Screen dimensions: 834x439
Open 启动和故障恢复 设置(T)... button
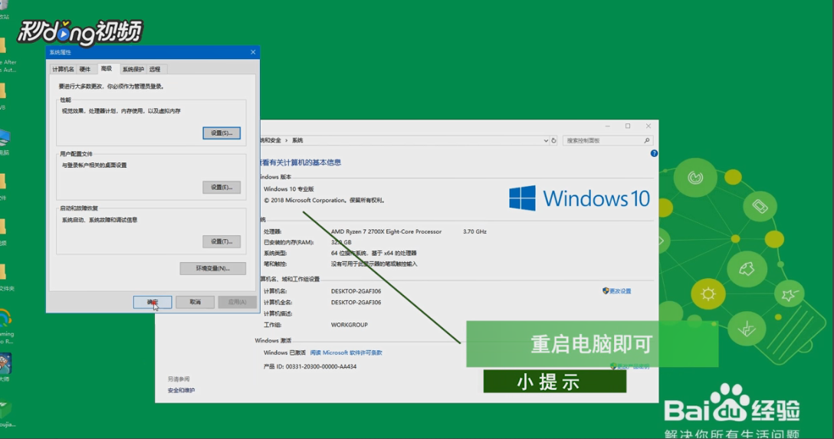click(x=222, y=241)
